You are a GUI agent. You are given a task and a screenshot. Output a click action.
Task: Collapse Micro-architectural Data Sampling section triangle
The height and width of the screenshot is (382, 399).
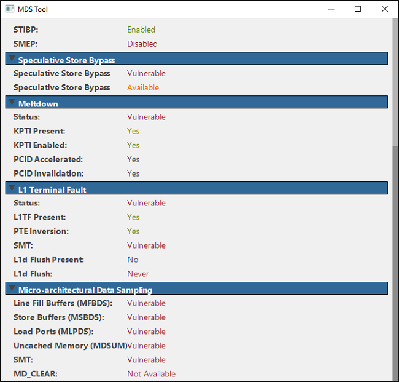(x=11, y=288)
